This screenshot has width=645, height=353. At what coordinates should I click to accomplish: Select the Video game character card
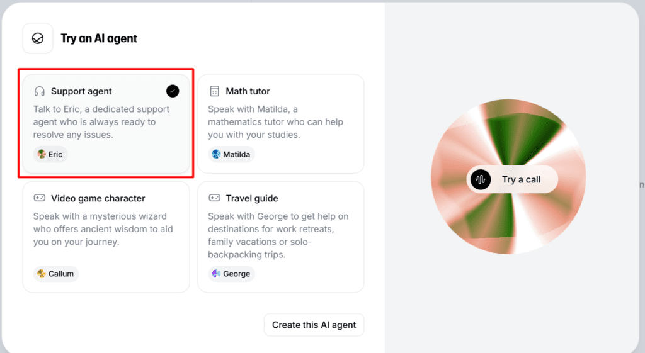106,237
